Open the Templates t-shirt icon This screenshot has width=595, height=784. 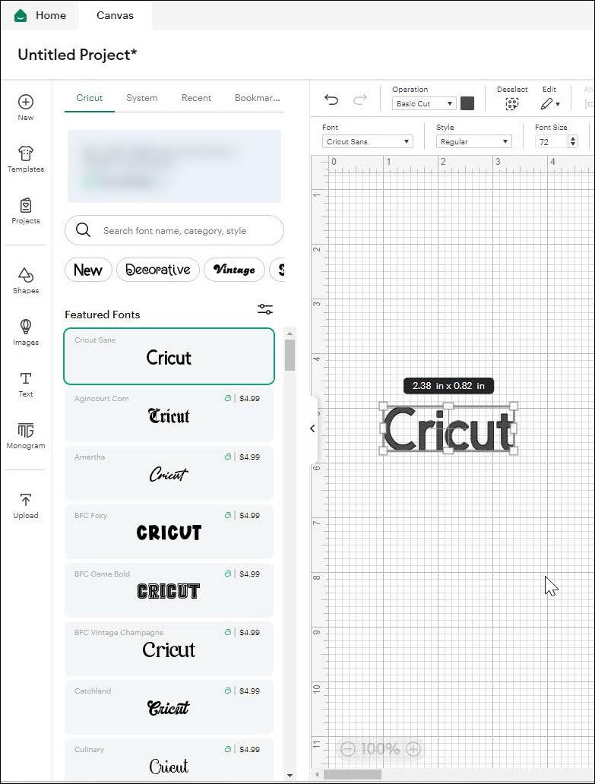click(x=26, y=153)
